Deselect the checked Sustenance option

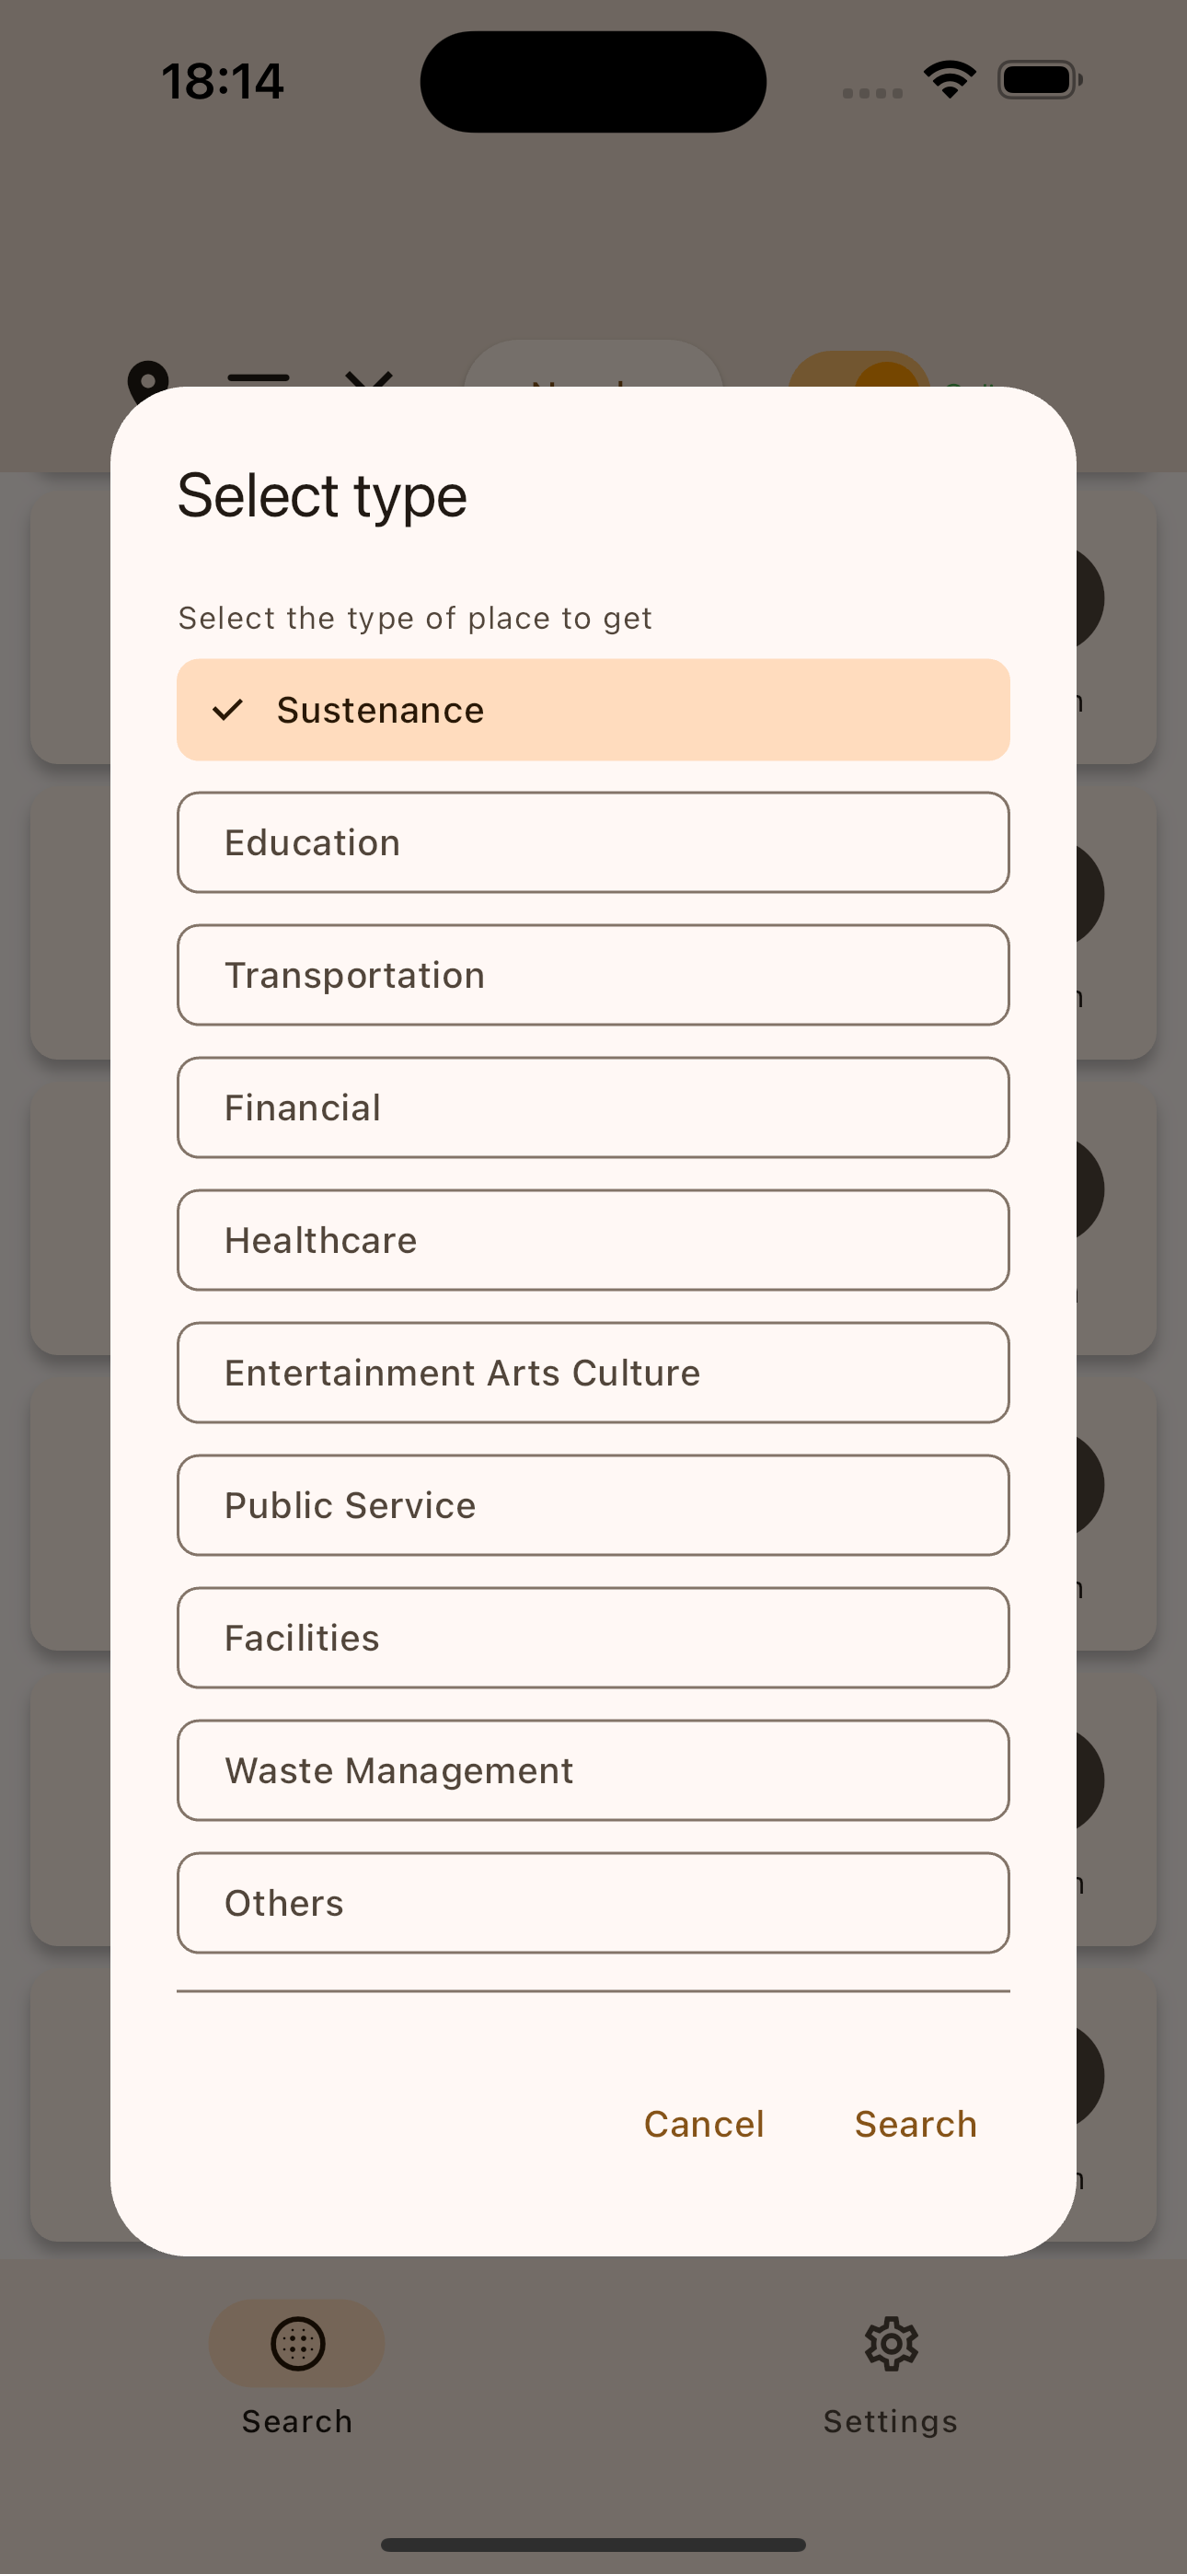coord(593,710)
